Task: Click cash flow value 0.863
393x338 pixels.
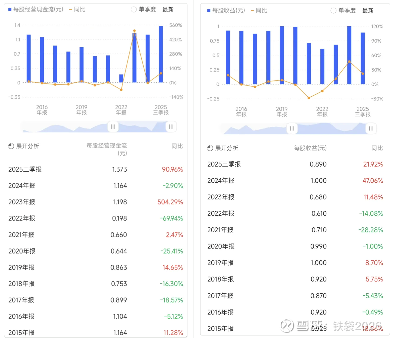Action: (119, 268)
